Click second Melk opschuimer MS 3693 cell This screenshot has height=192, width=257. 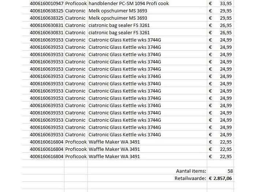tap(147, 18)
